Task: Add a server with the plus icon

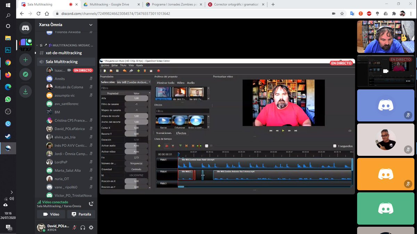Action: pyautogui.click(x=25, y=60)
